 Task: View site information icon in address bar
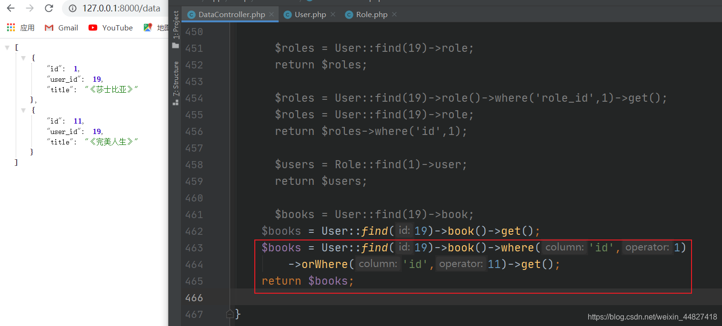(73, 8)
